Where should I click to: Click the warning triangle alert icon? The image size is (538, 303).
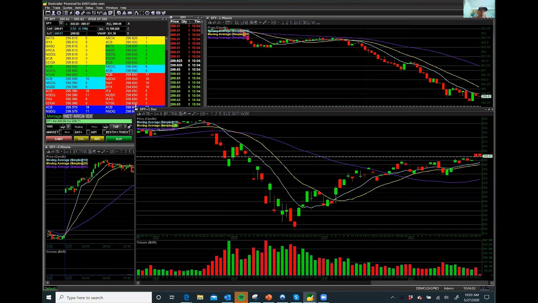tap(124, 13)
